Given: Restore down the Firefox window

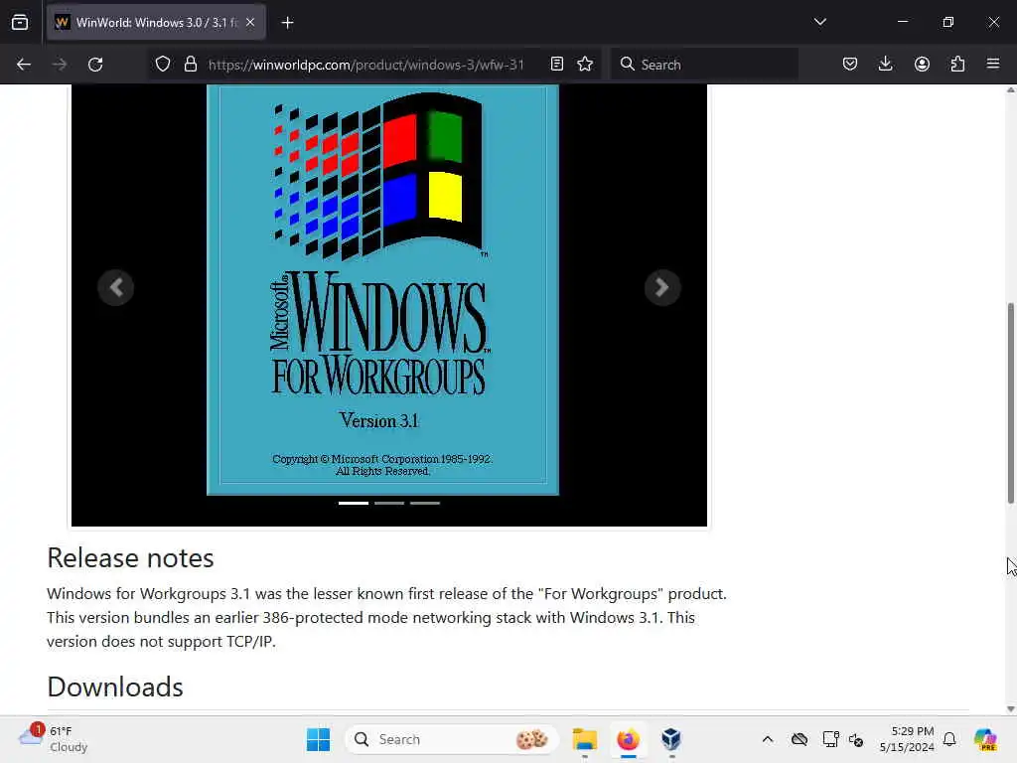Looking at the screenshot, I should tap(948, 22).
